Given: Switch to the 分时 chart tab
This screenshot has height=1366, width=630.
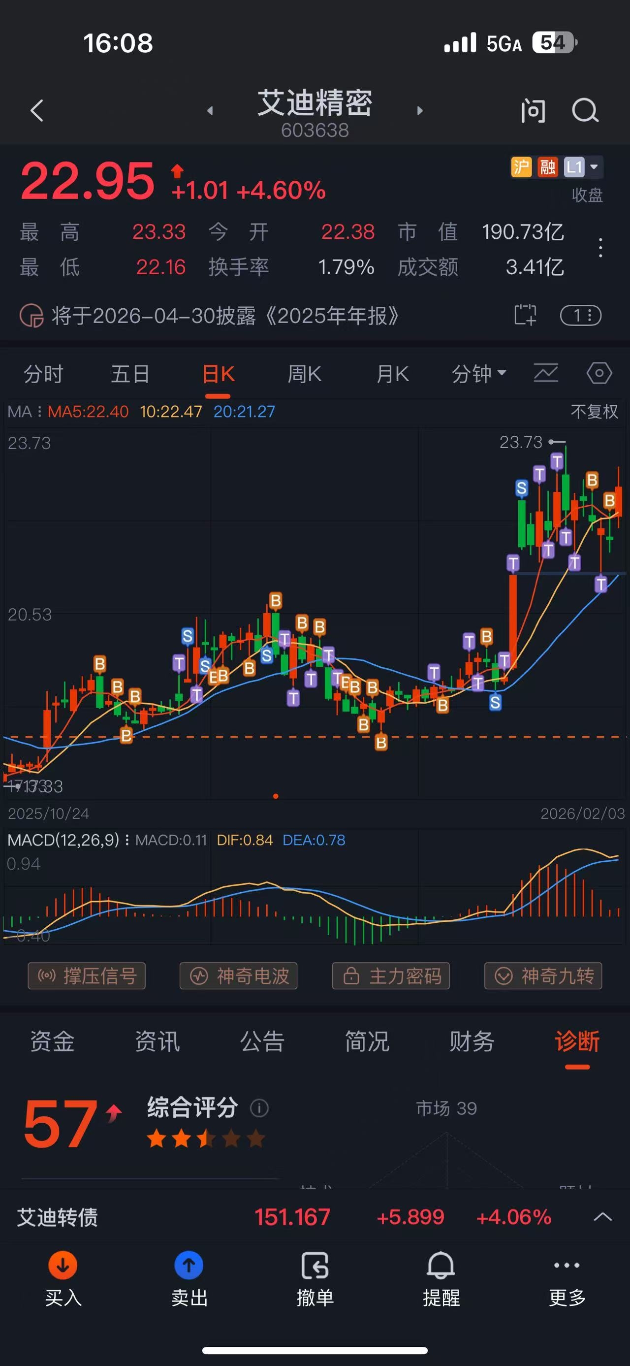Looking at the screenshot, I should 43,374.
